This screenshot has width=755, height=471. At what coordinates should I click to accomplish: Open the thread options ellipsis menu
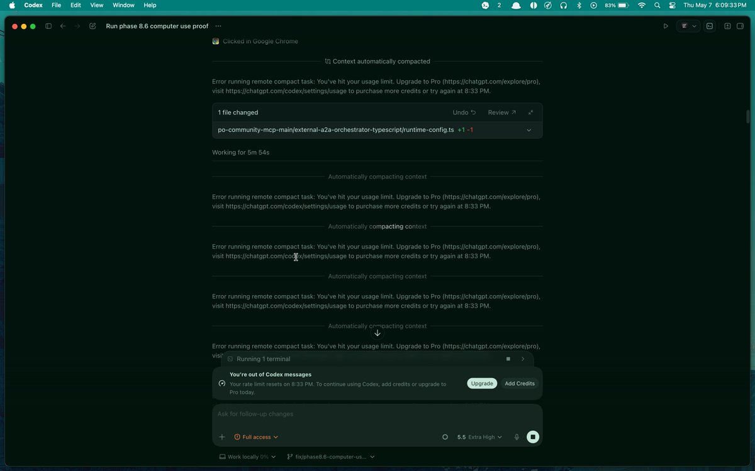coord(218,26)
